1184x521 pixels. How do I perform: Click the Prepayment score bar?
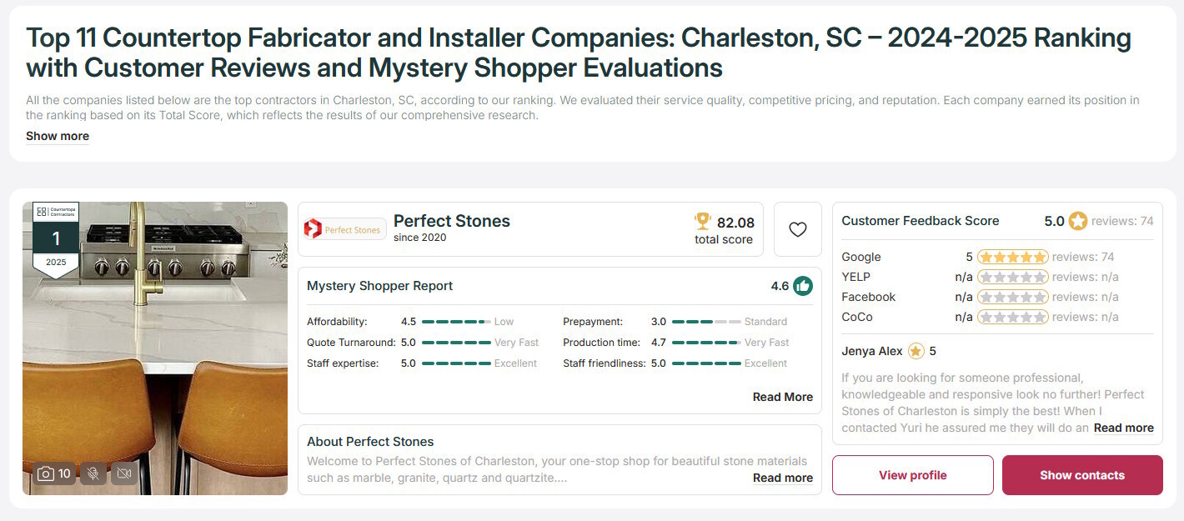point(706,322)
